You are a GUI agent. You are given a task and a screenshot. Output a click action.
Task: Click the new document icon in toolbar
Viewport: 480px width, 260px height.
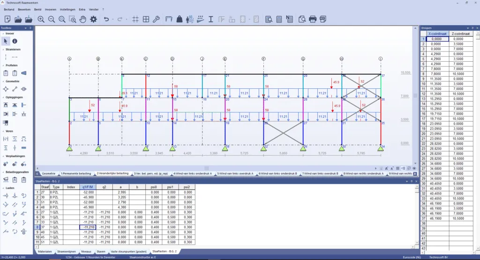pos(7,19)
